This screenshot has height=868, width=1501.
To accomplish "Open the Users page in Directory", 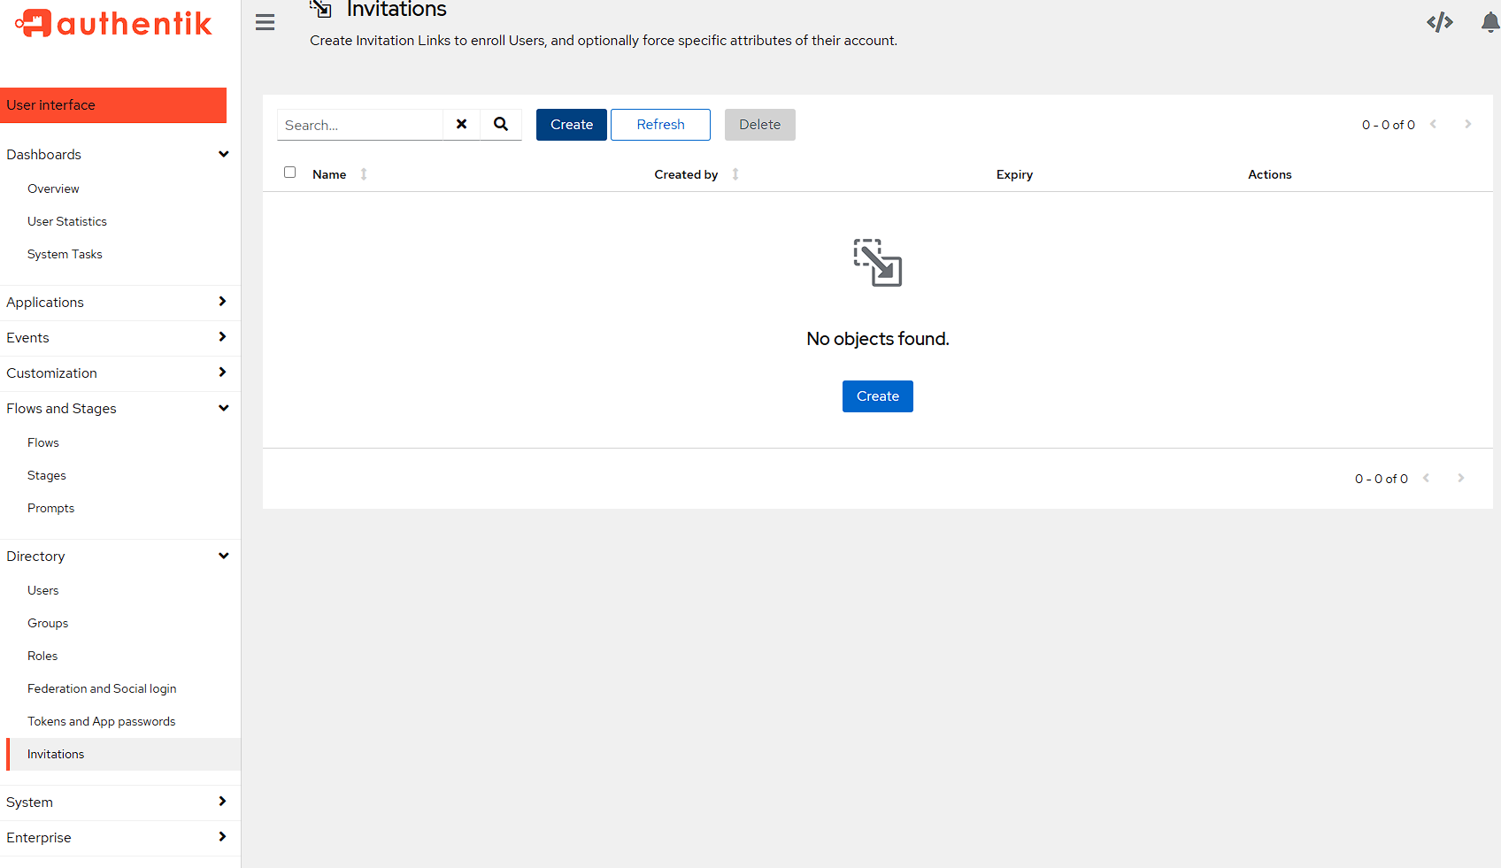I will 43,590.
